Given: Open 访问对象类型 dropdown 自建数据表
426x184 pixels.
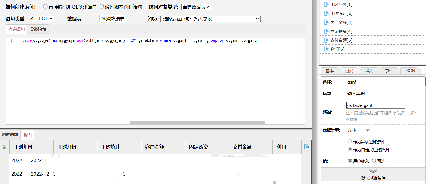Looking at the screenshot, I should pos(196,7).
